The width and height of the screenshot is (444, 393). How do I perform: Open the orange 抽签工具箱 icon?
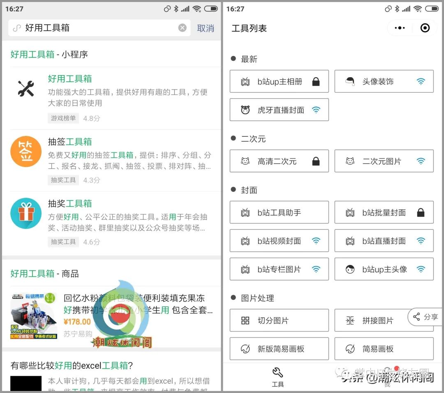[x=26, y=152]
